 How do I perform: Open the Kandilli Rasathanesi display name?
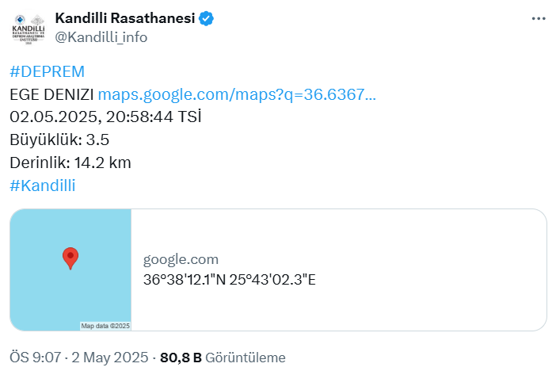point(125,18)
